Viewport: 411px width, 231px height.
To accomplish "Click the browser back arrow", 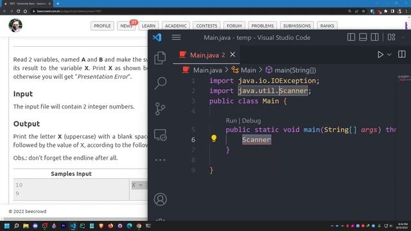I will 4,12.
